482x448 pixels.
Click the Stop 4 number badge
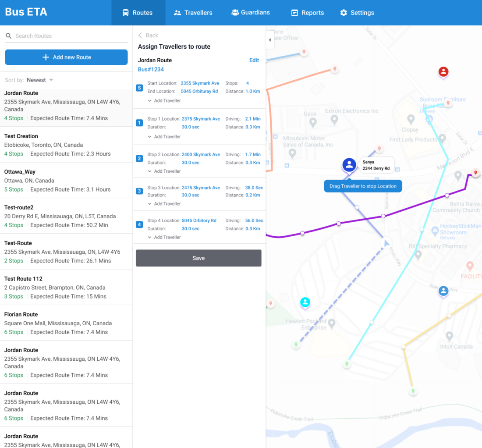[x=139, y=225]
